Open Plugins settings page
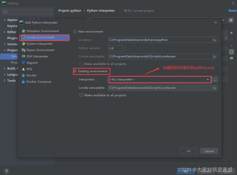Screen dimensions: 237x175 pyautogui.click(x=12, y=38)
